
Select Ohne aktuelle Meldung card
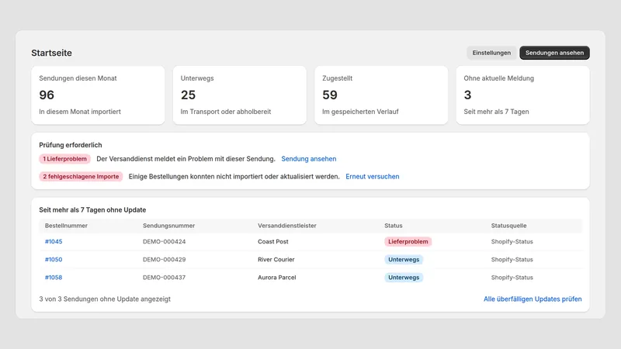tap(522, 95)
